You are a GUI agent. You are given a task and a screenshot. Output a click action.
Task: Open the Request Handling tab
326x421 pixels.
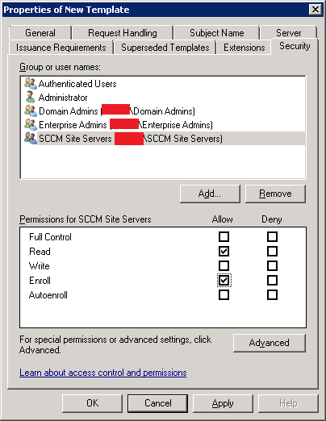point(123,33)
